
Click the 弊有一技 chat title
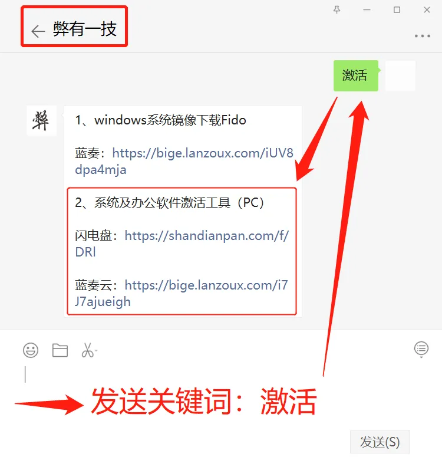point(85,29)
